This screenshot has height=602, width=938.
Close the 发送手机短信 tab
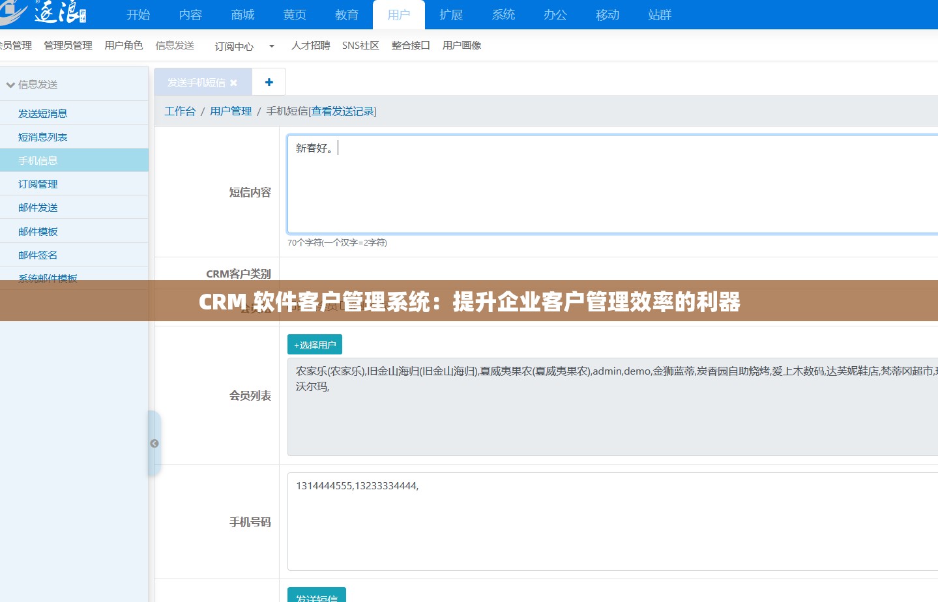coord(233,82)
